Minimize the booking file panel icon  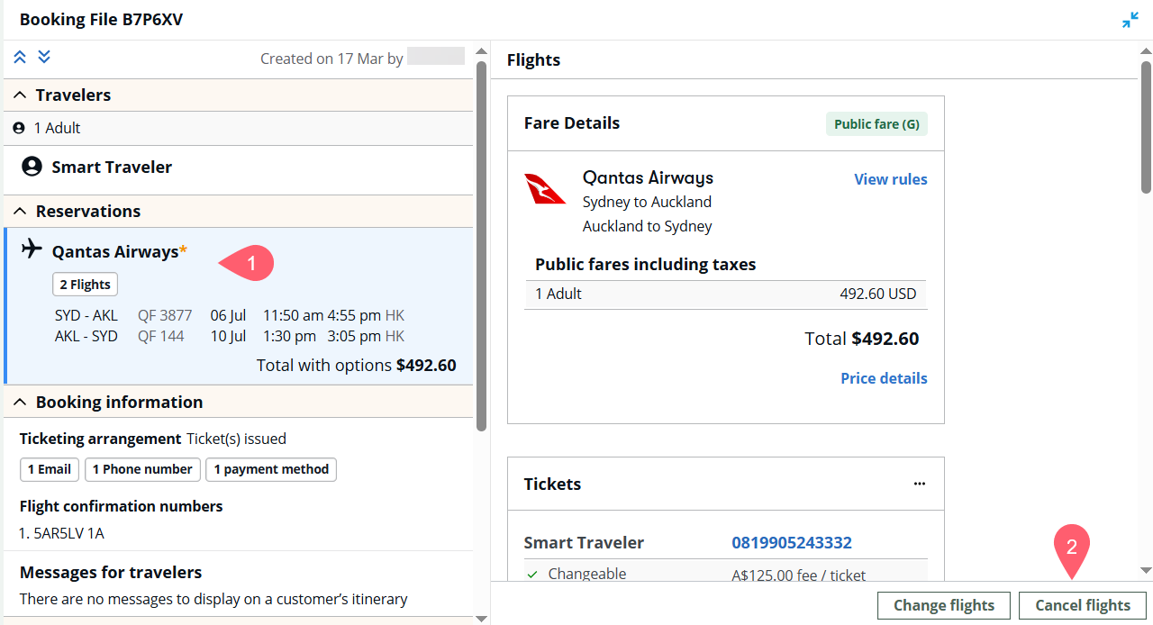pyautogui.click(x=1130, y=20)
